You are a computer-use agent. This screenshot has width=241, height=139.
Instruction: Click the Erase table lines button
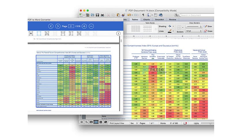pos(208,31)
